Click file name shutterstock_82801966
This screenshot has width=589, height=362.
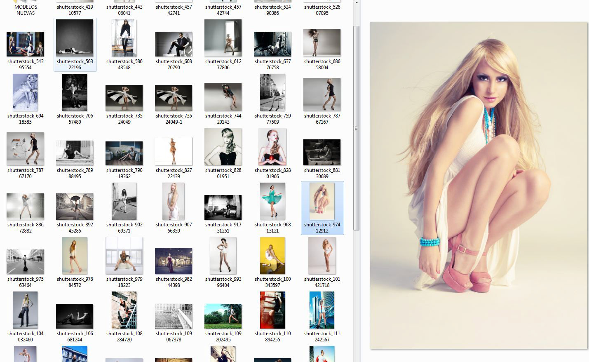pos(272,173)
